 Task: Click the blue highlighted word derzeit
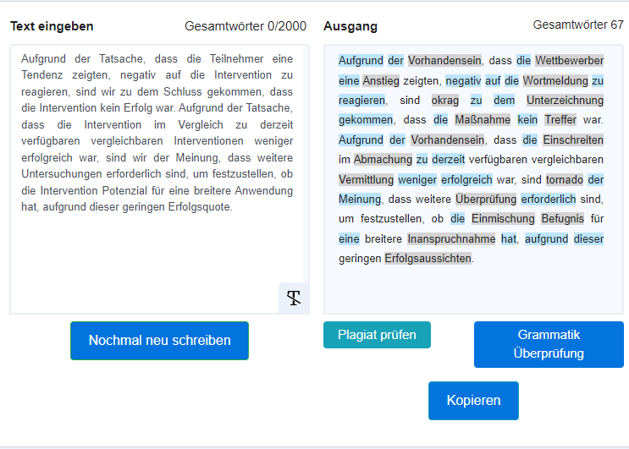point(448,160)
